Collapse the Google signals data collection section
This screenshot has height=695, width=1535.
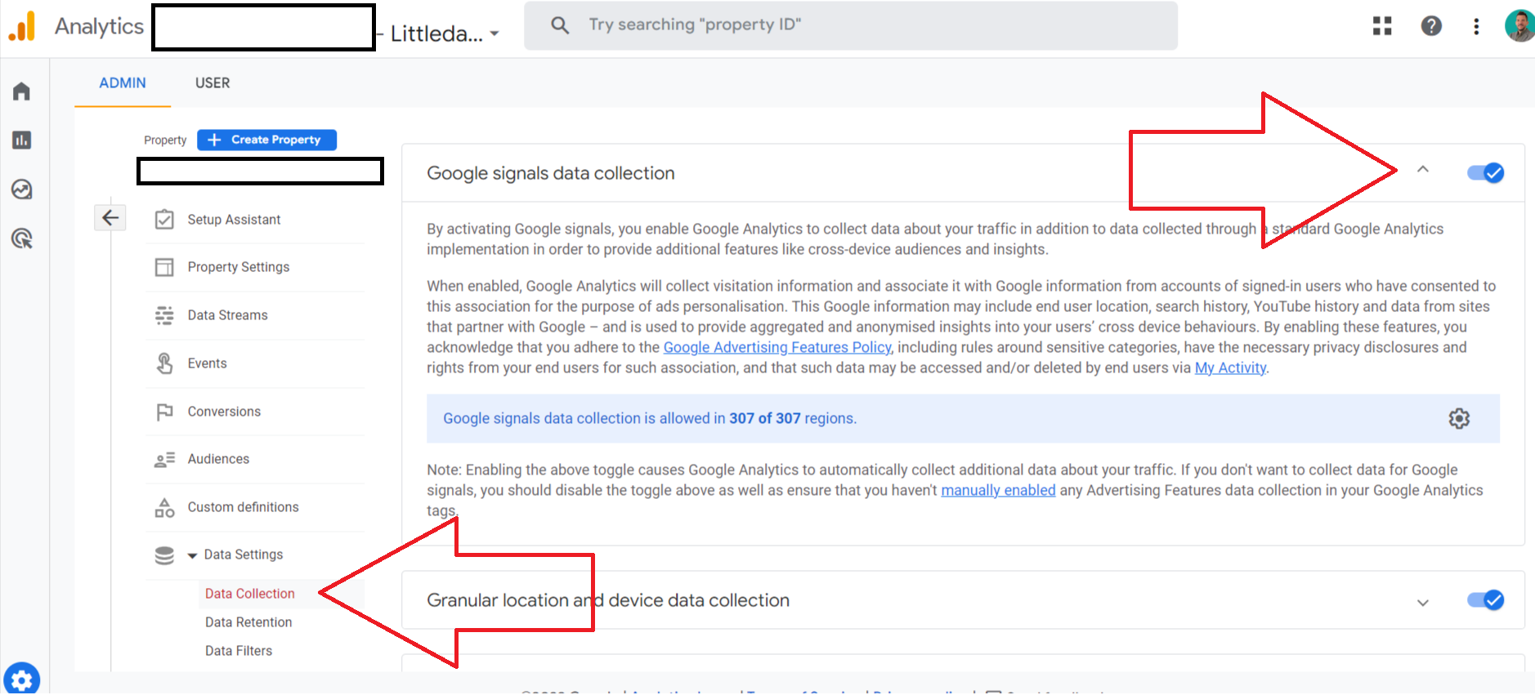[x=1423, y=169]
